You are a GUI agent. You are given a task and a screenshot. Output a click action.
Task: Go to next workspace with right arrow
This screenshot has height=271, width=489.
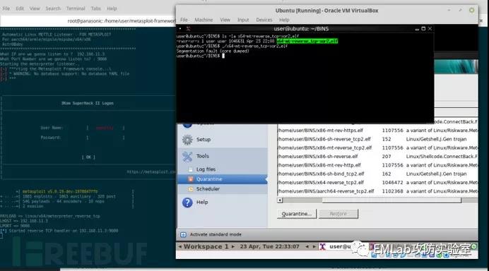pos(233,247)
